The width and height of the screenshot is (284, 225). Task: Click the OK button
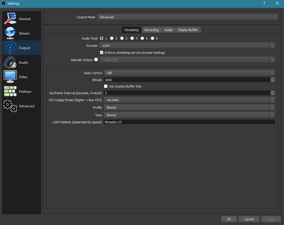click(229, 219)
